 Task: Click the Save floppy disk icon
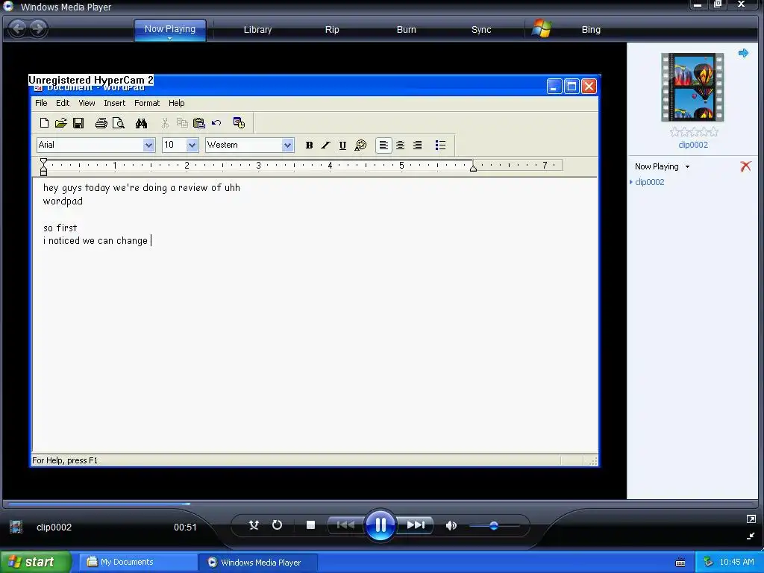point(78,123)
